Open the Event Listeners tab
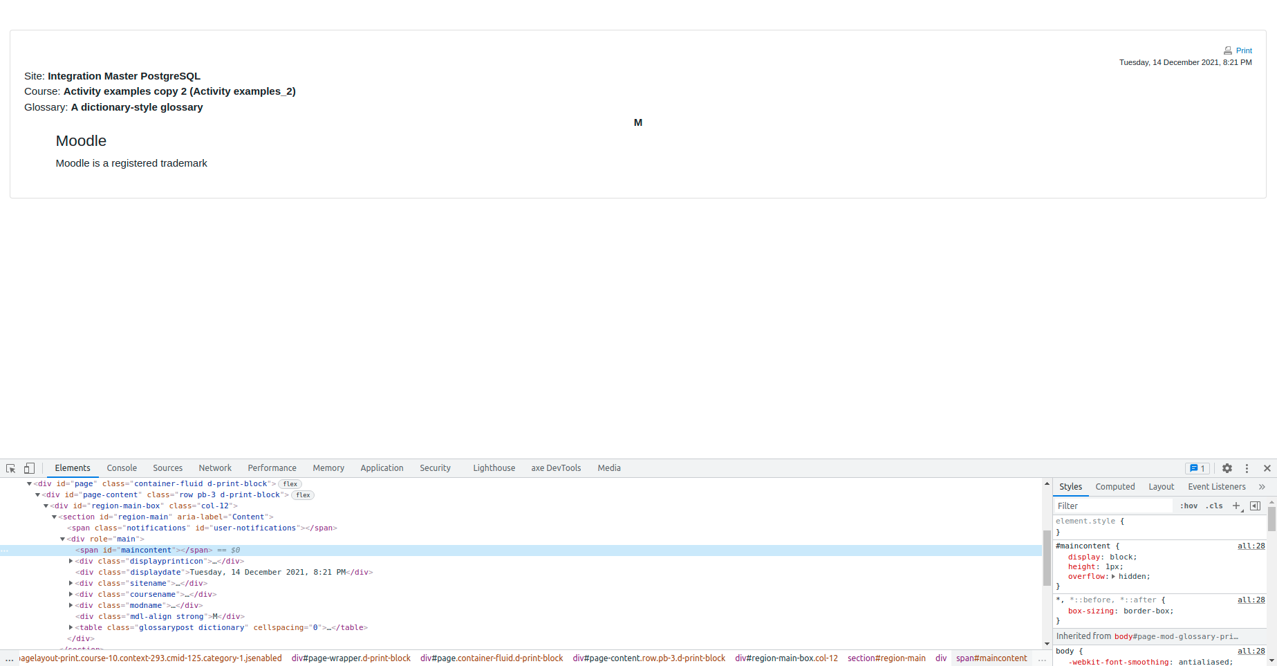Image resolution: width=1277 pixels, height=666 pixels. click(x=1216, y=487)
